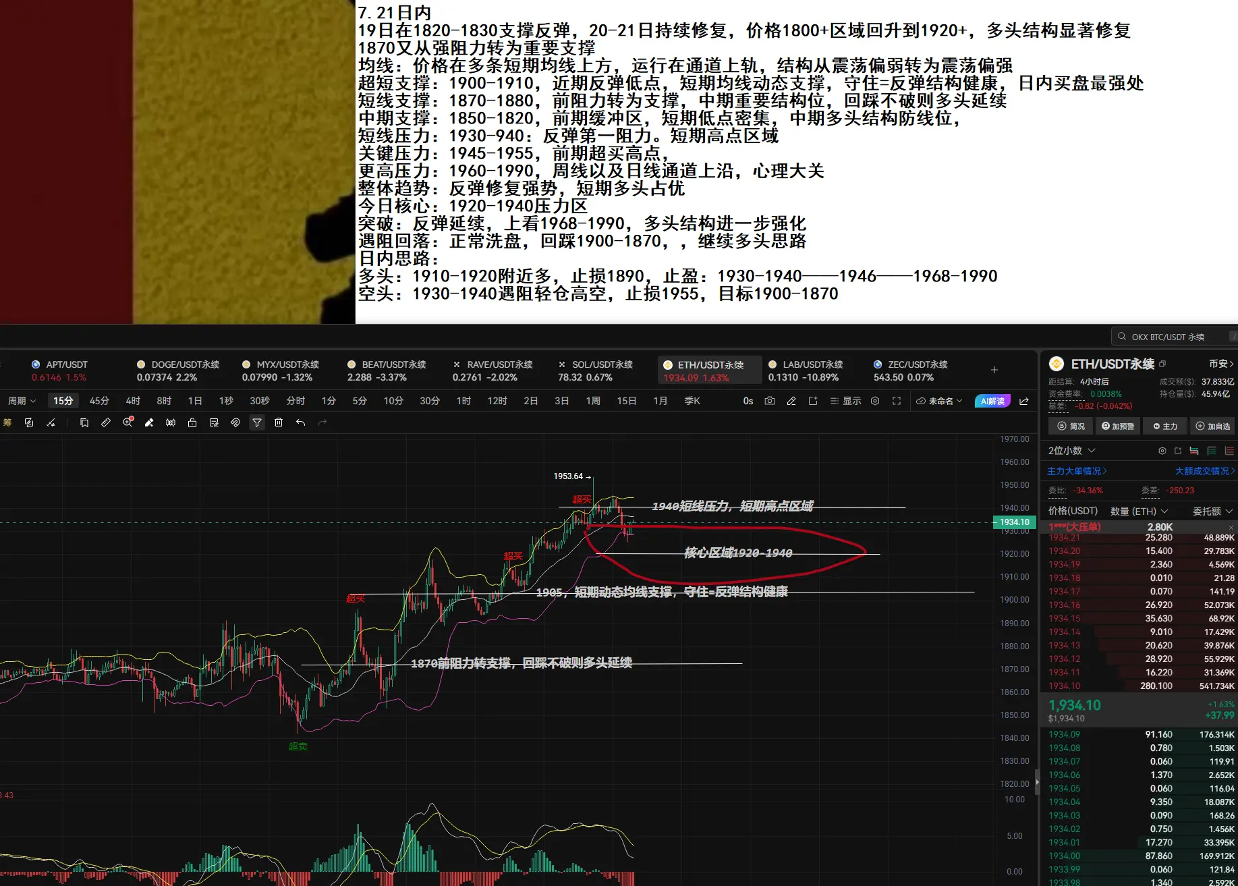Enter fullscreen chart mode
This screenshot has height=886, width=1238.
click(x=897, y=401)
